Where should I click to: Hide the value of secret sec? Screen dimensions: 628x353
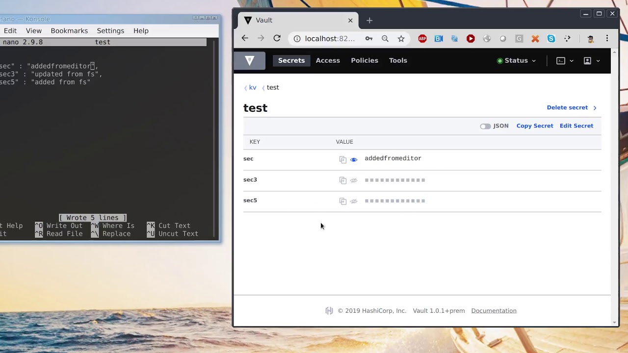click(x=354, y=159)
